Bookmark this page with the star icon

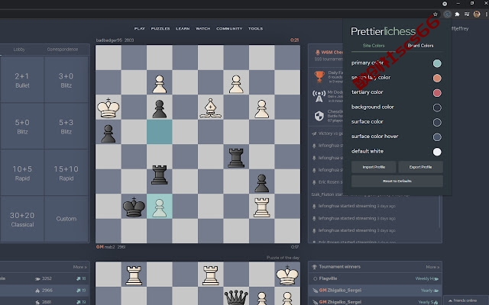coord(436,14)
